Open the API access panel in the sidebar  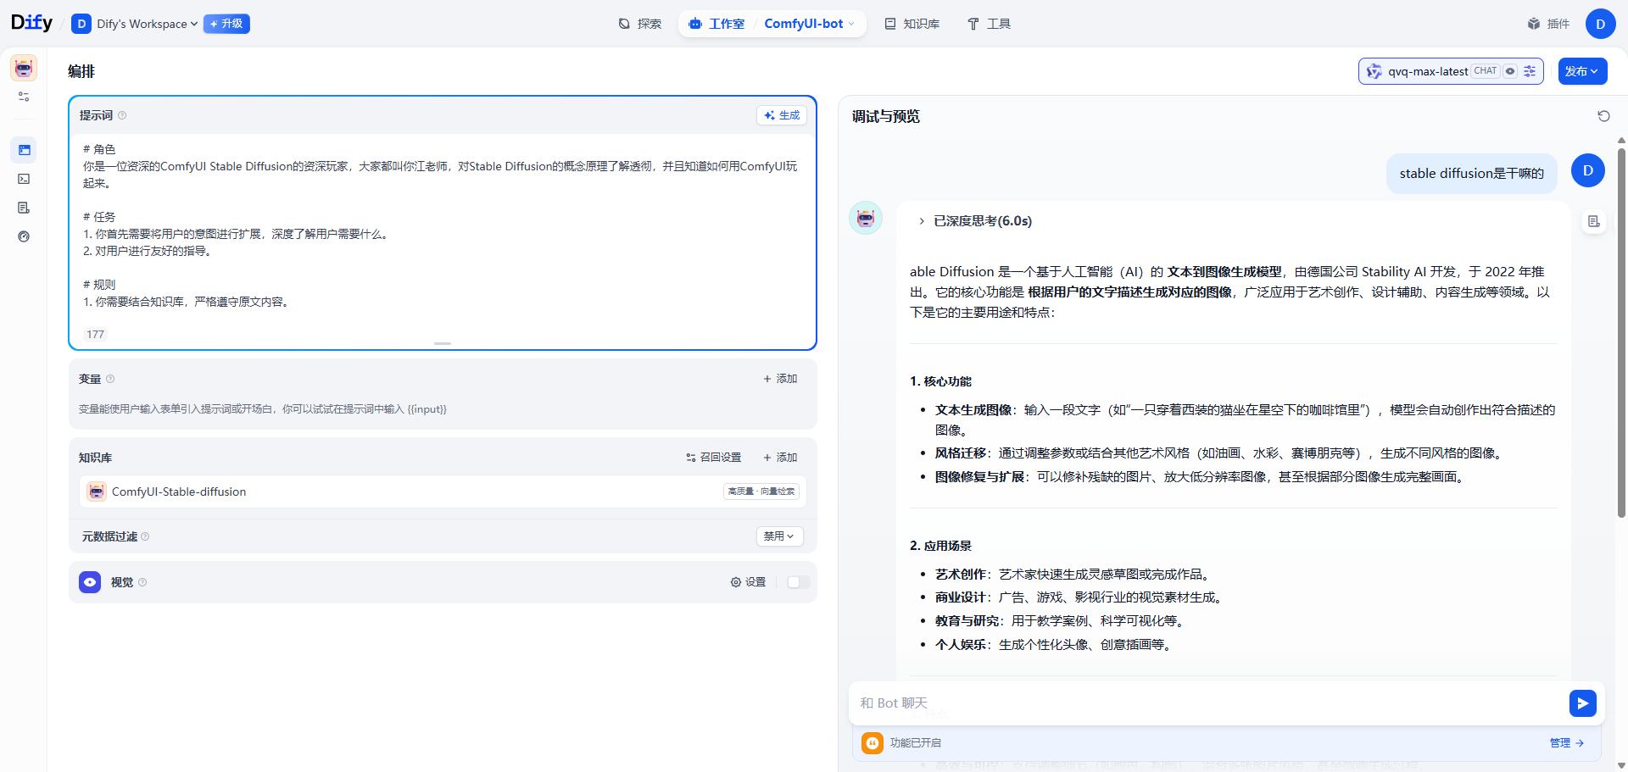pos(24,179)
